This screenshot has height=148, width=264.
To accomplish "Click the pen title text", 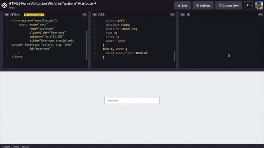I will [x=51, y=3].
